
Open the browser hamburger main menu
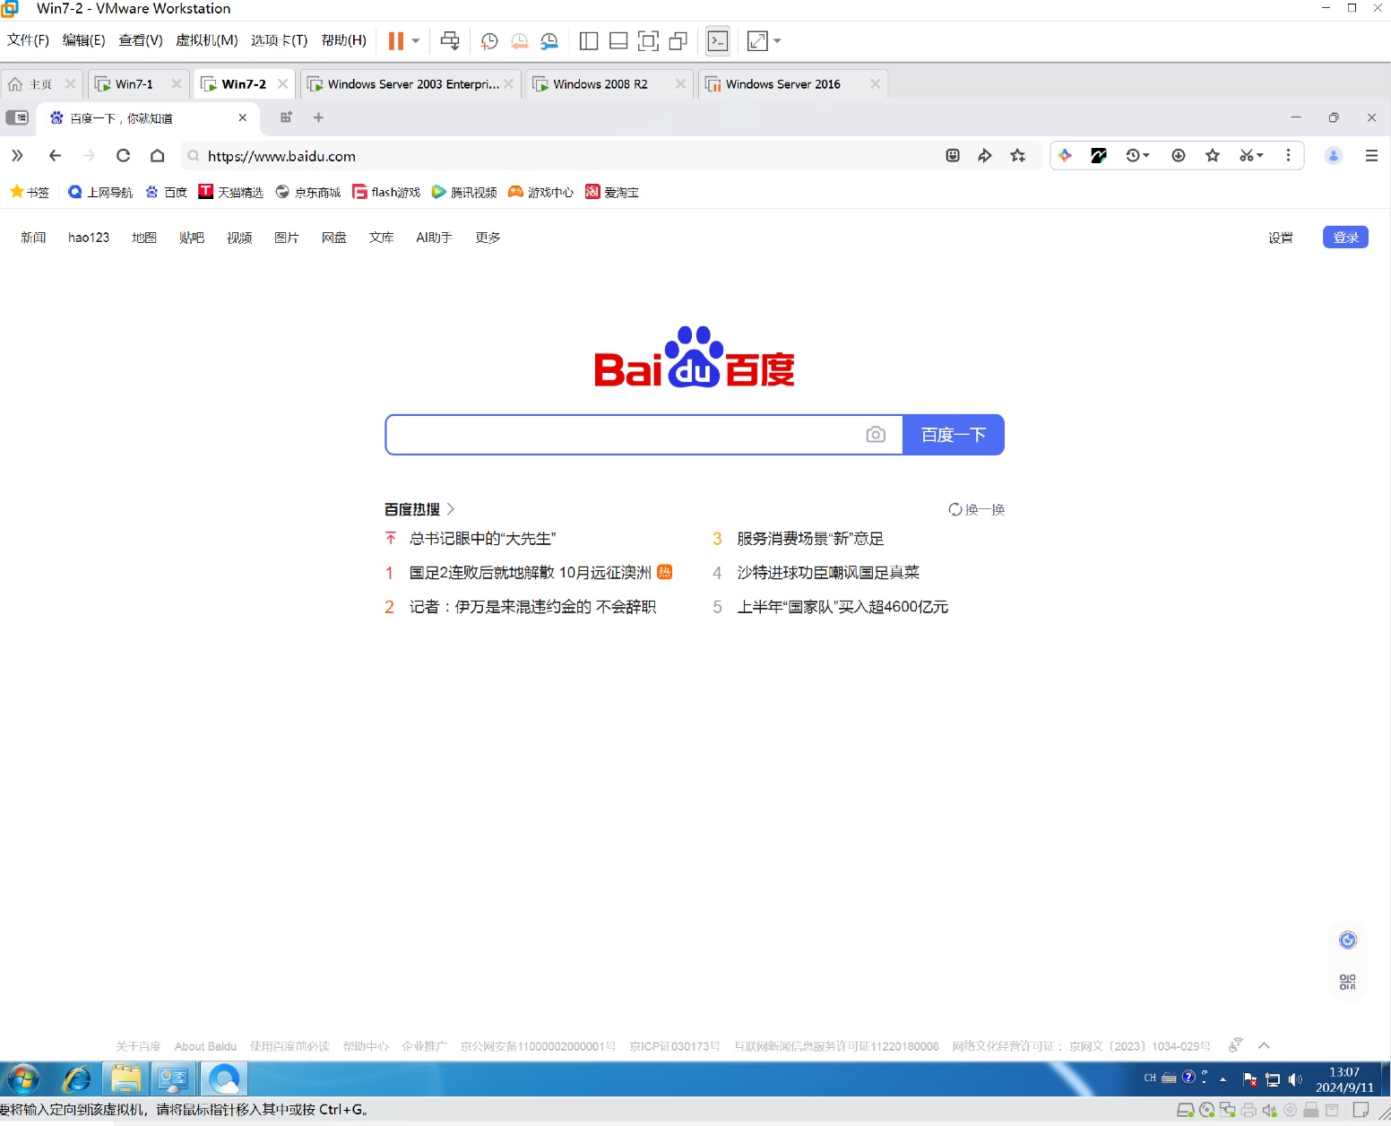(x=1371, y=155)
